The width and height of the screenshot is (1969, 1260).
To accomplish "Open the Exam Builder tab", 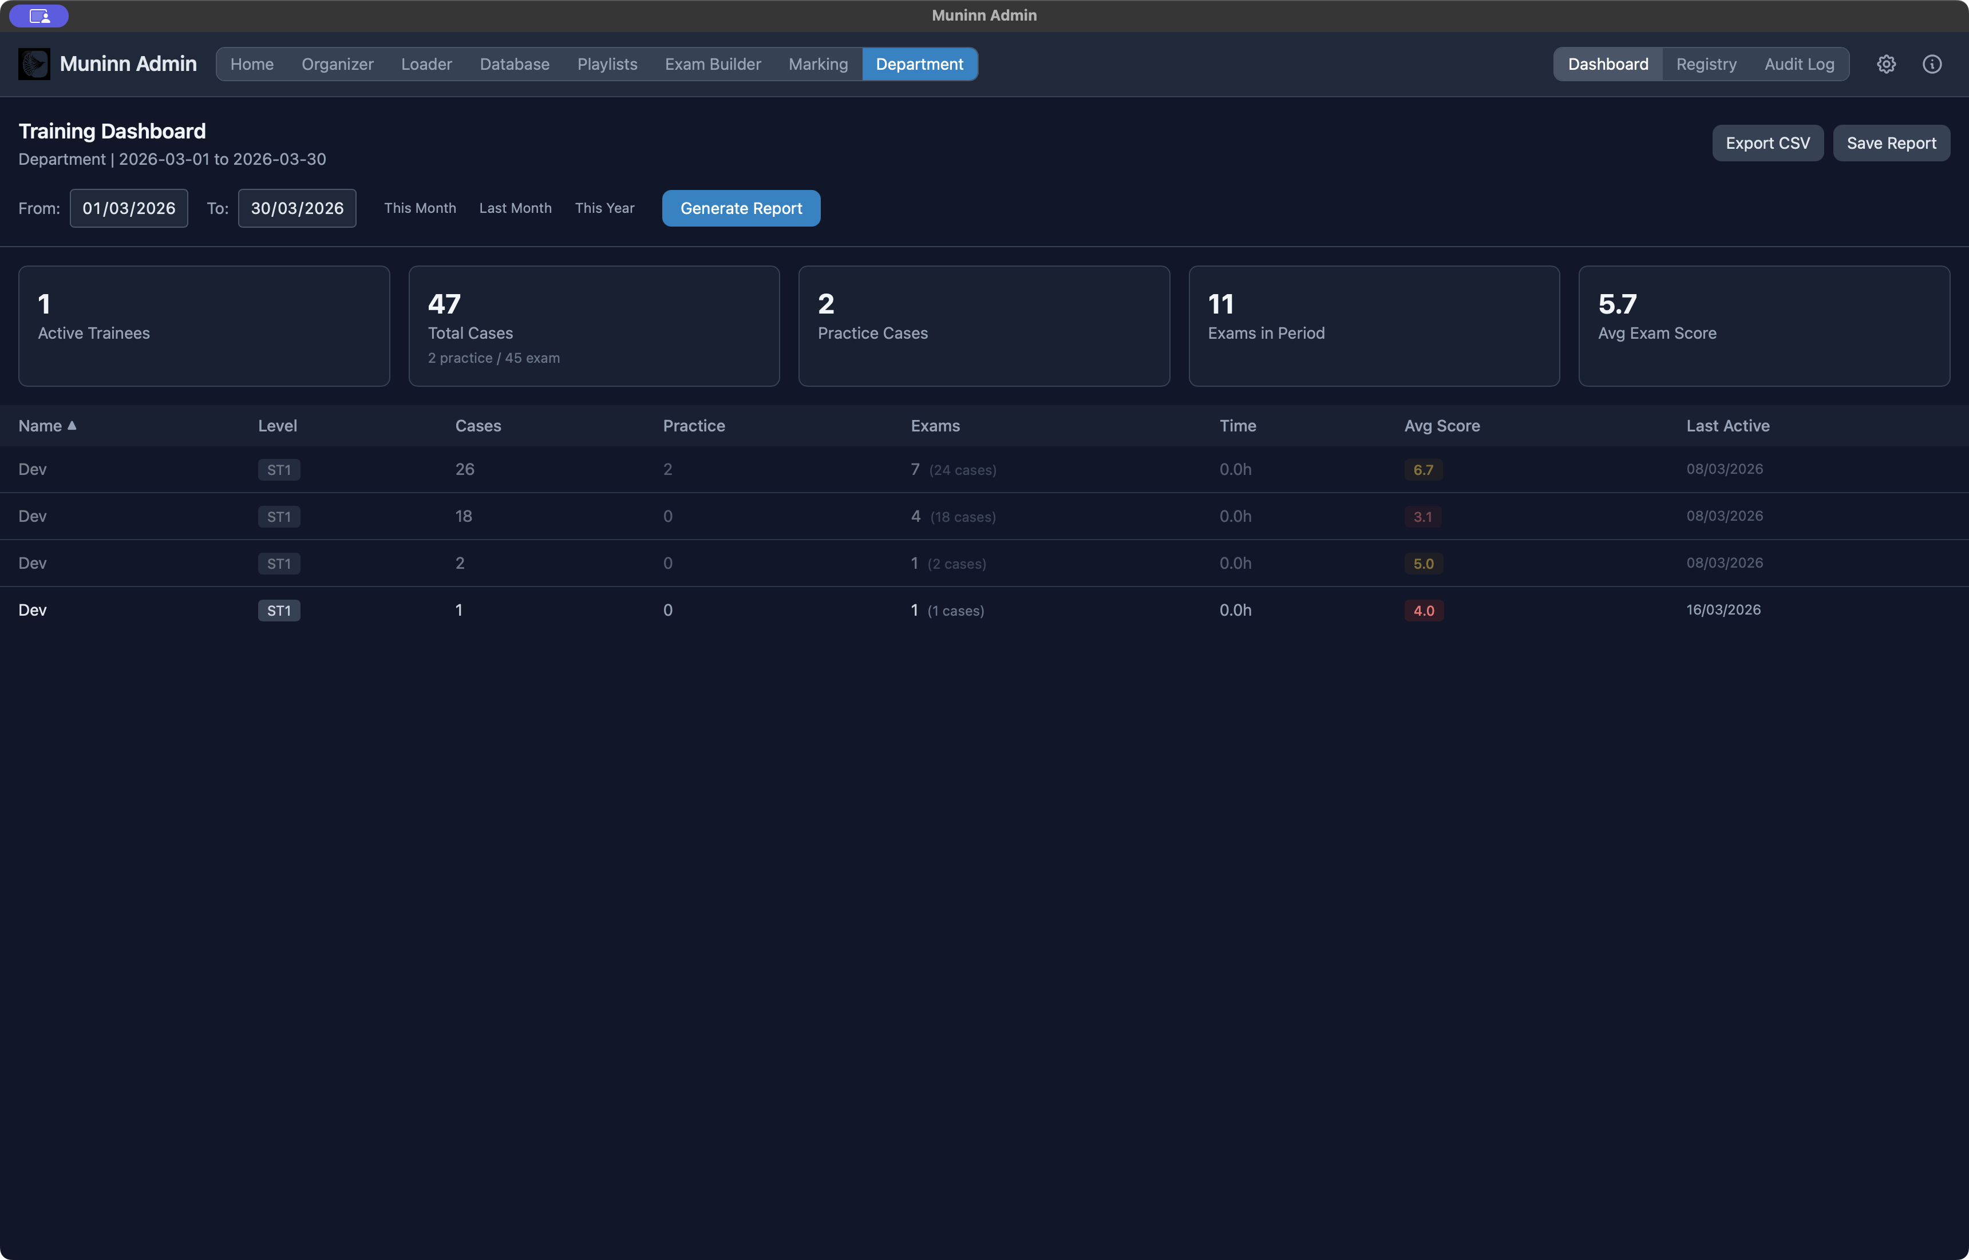I will 713,64.
